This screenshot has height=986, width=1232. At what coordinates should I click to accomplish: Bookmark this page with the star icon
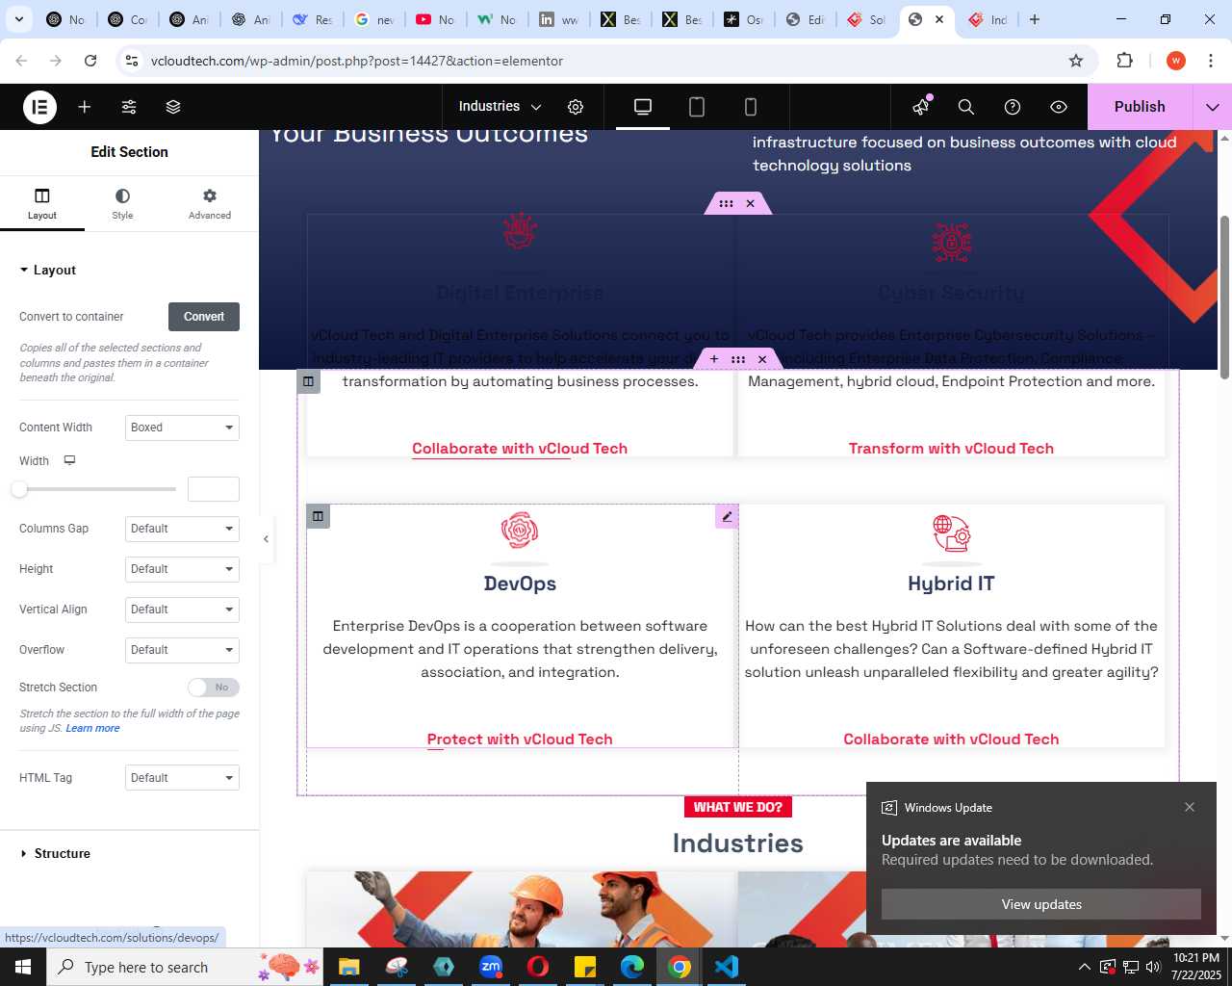pyautogui.click(x=1076, y=61)
